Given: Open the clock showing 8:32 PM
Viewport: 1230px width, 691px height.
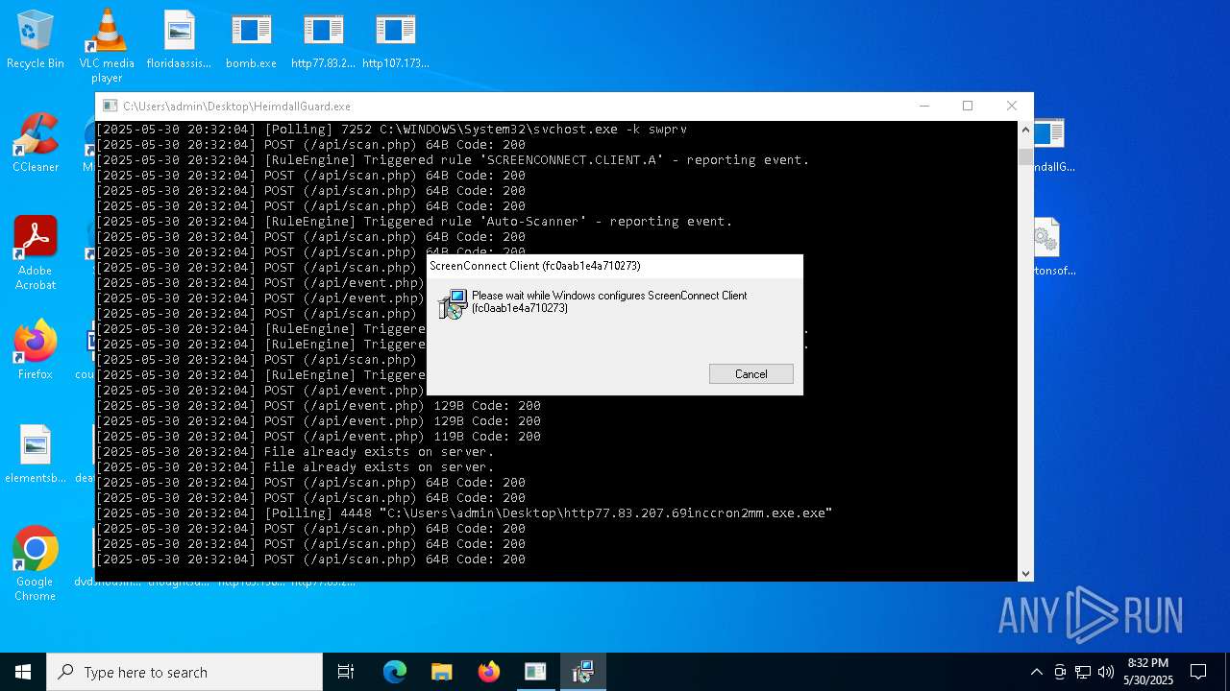Looking at the screenshot, I should (x=1148, y=672).
